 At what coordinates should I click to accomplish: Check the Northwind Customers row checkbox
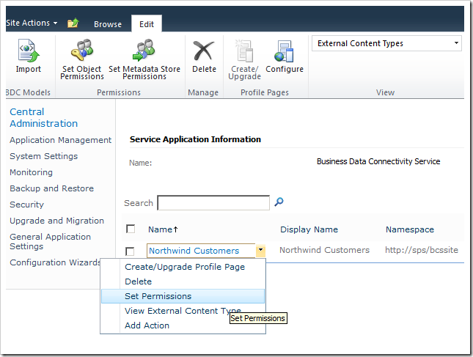131,251
